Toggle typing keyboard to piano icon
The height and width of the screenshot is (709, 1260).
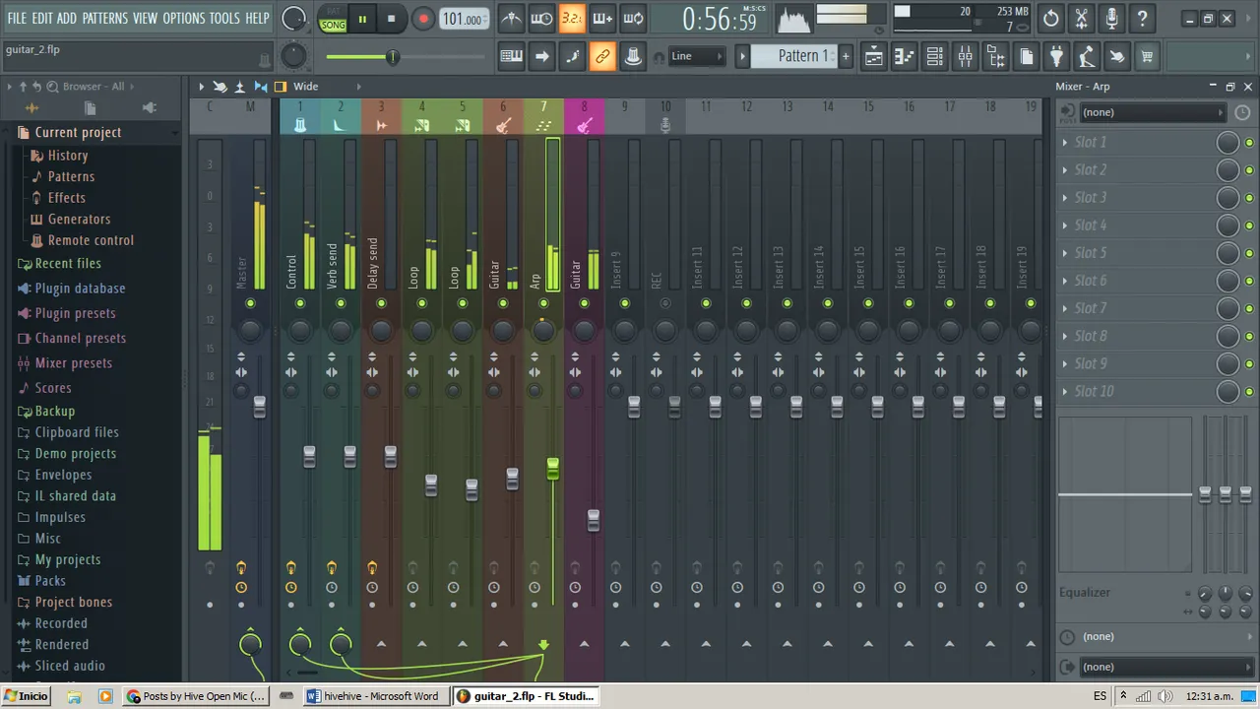point(511,56)
